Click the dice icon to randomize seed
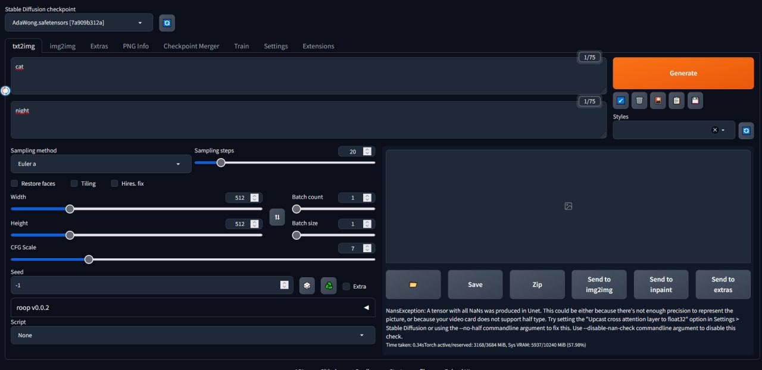Screen dimensions: 762x370 (307, 286)
